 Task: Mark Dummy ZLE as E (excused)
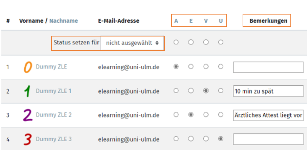pyautogui.click(x=191, y=67)
